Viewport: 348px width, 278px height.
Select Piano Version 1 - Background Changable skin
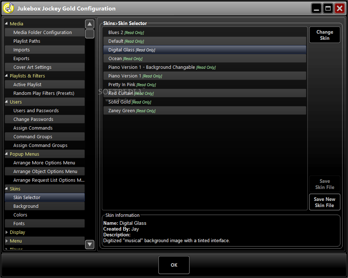pyautogui.click(x=204, y=67)
